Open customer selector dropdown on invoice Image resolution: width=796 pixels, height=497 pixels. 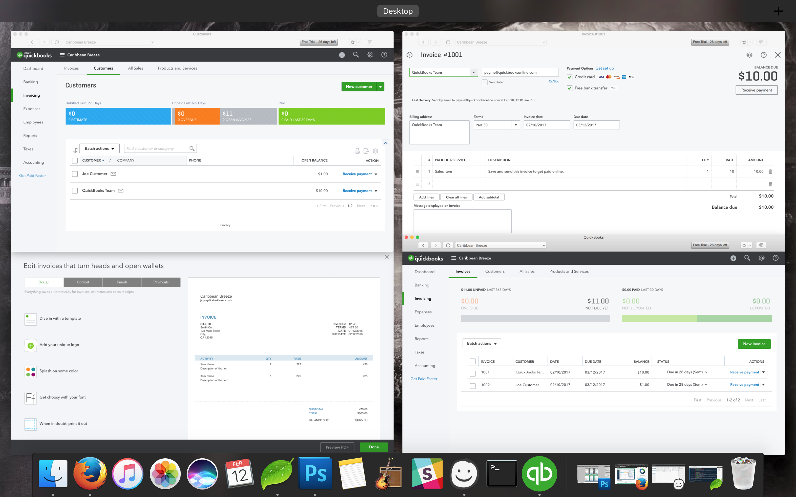pos(474,72)
